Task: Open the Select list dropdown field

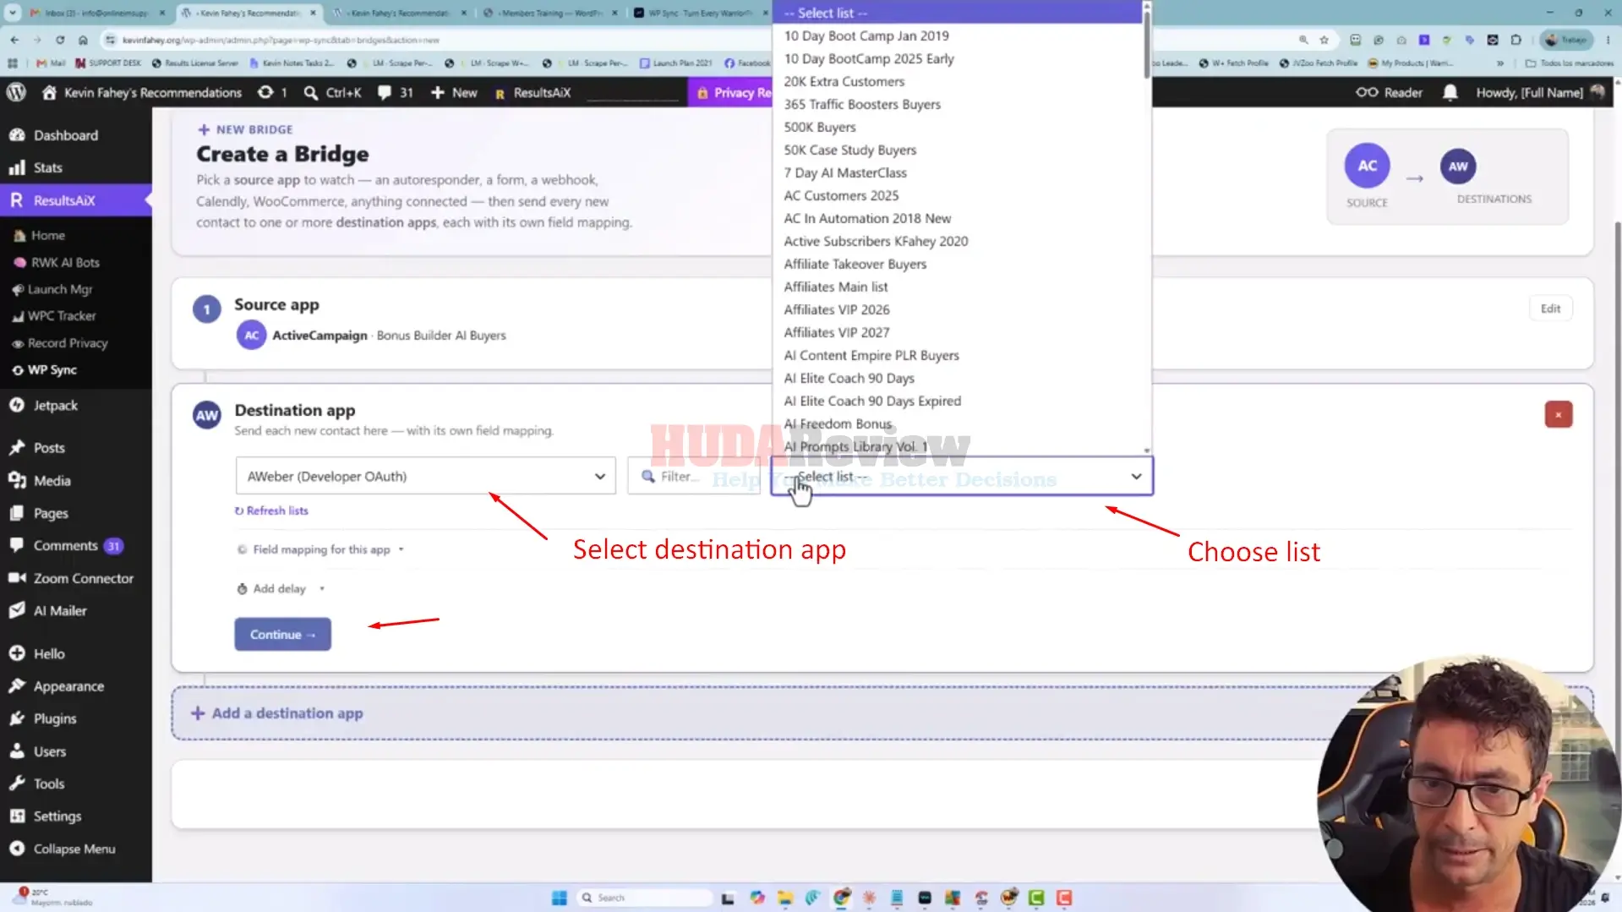Action: tap(962, 476)
